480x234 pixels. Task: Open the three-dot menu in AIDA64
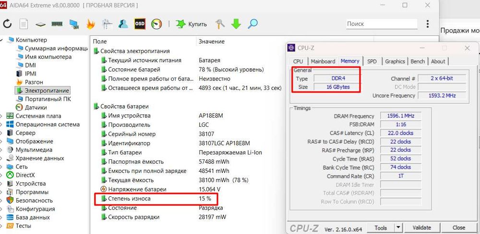[x=427, y=24]
